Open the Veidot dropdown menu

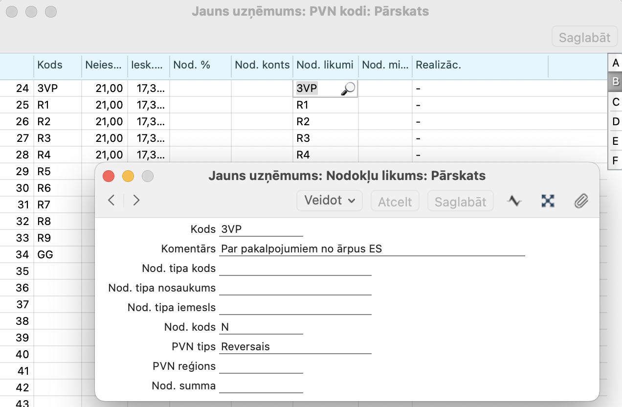click(x=329, y=201)
